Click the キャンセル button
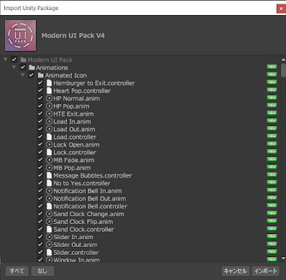Image resolution: width=286 pixels, height=280 pixels. (x=235, y=271)
